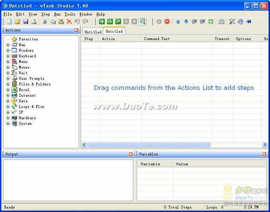
Task: Expand the User Prompts category
Action: (8, 78)
